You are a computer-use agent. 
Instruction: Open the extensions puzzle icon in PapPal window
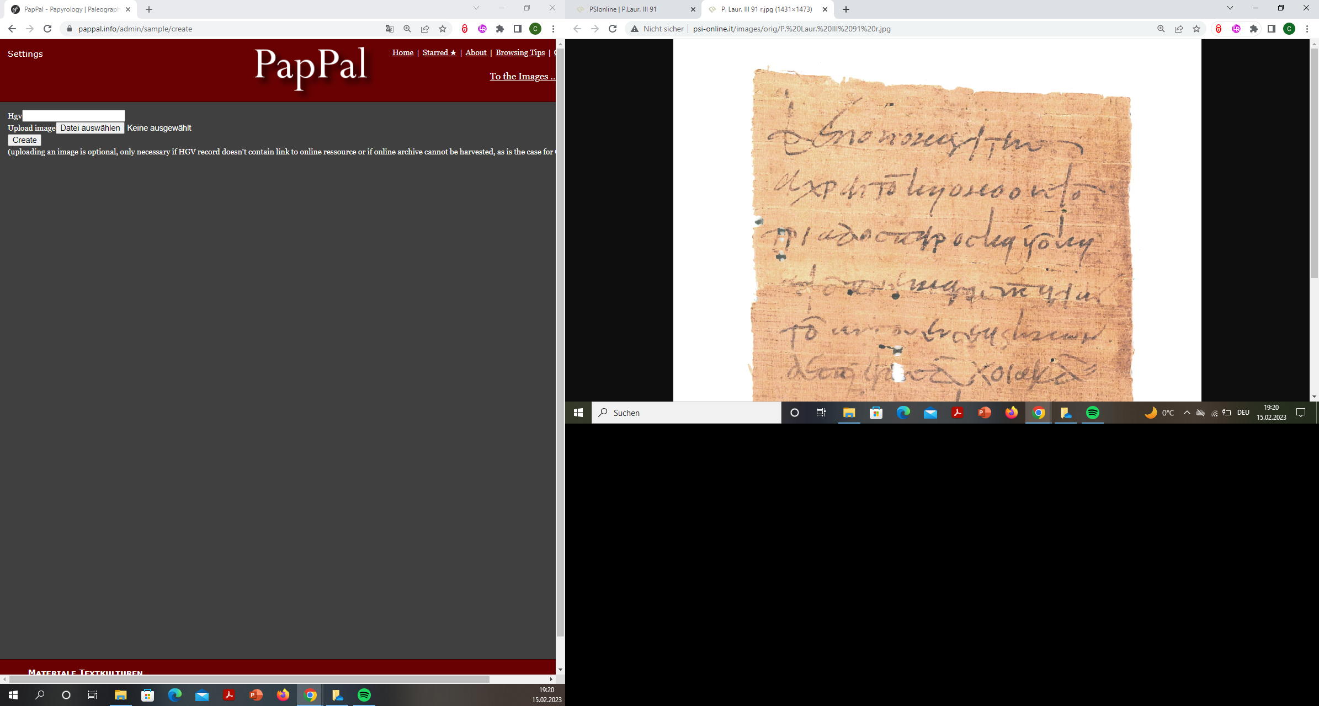(x=500, y=29)
